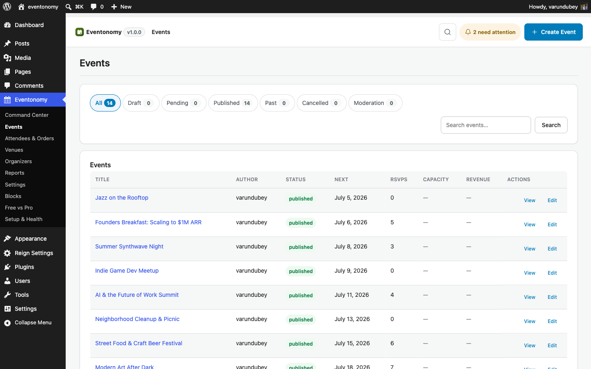Click the Comments icon in sidebar

tap(7, 86)
